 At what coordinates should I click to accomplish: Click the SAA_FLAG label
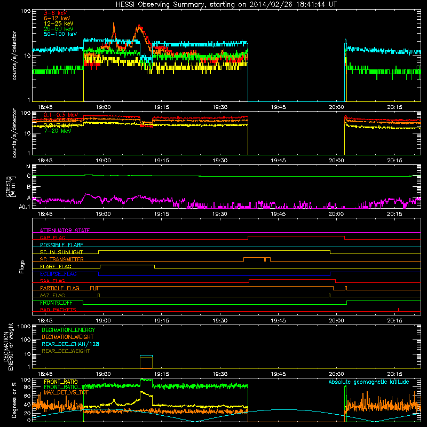coord(52,281)
